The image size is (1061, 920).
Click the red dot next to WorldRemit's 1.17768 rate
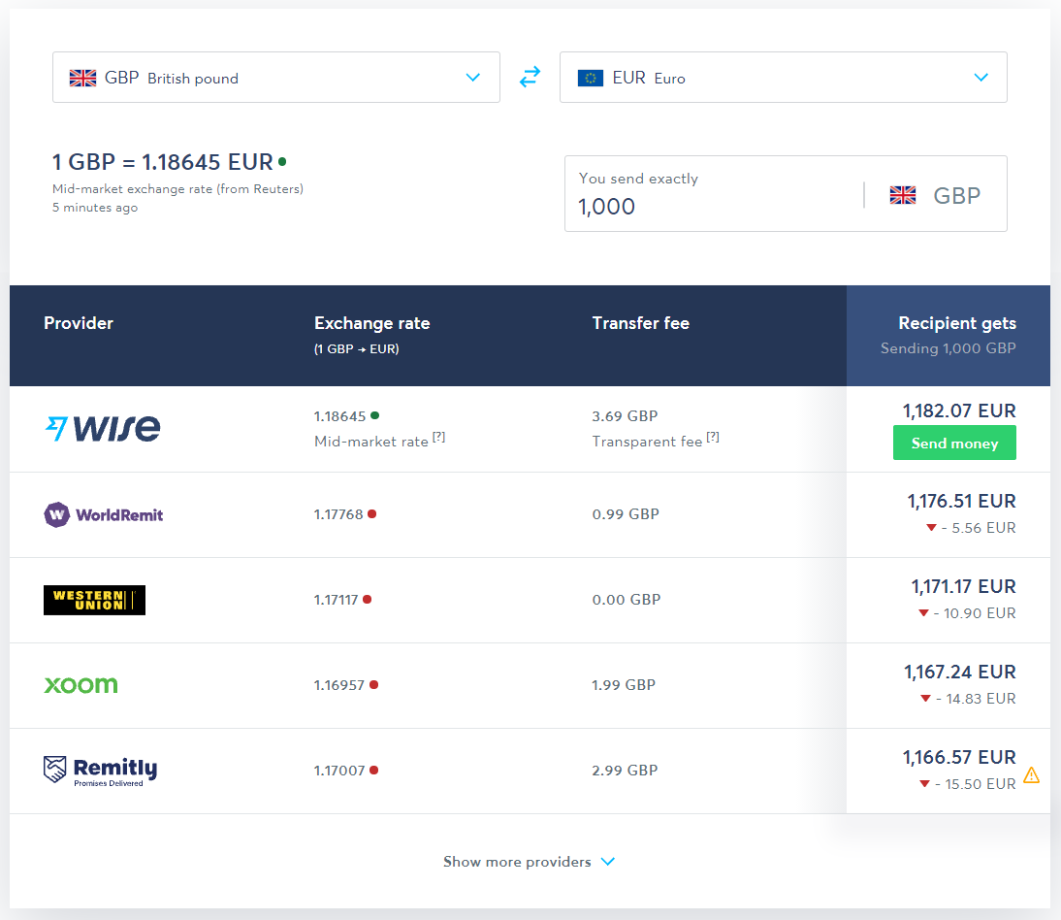(x=371, y=513)
